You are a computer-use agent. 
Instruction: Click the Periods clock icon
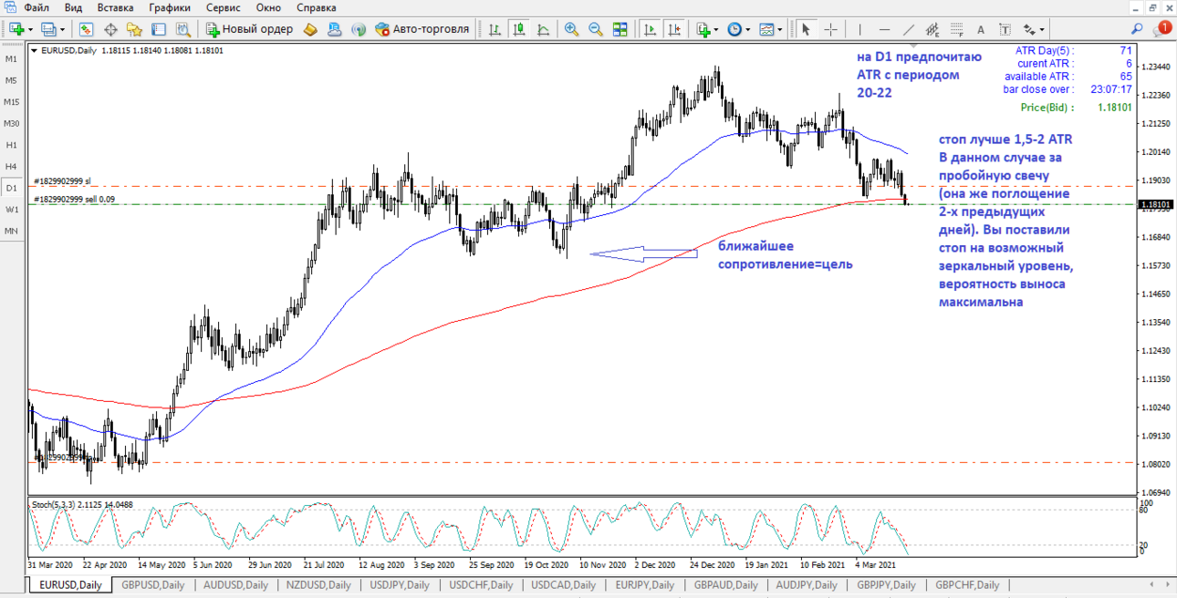pos(734,29)
